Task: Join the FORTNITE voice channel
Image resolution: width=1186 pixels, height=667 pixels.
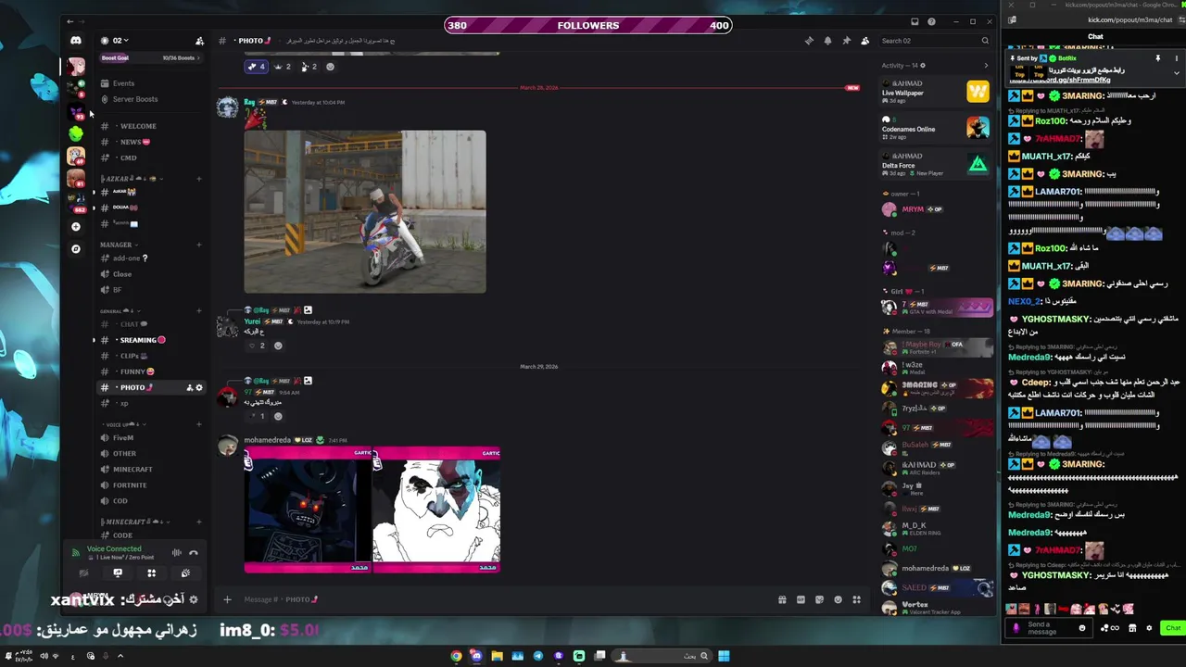Action: (148, 485)
